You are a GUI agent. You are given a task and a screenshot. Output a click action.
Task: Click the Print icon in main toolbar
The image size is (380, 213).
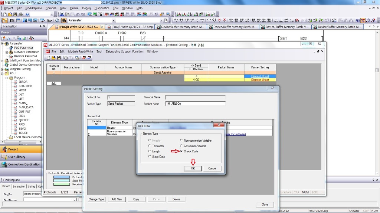pyautogui.click(x=20, y=14)
